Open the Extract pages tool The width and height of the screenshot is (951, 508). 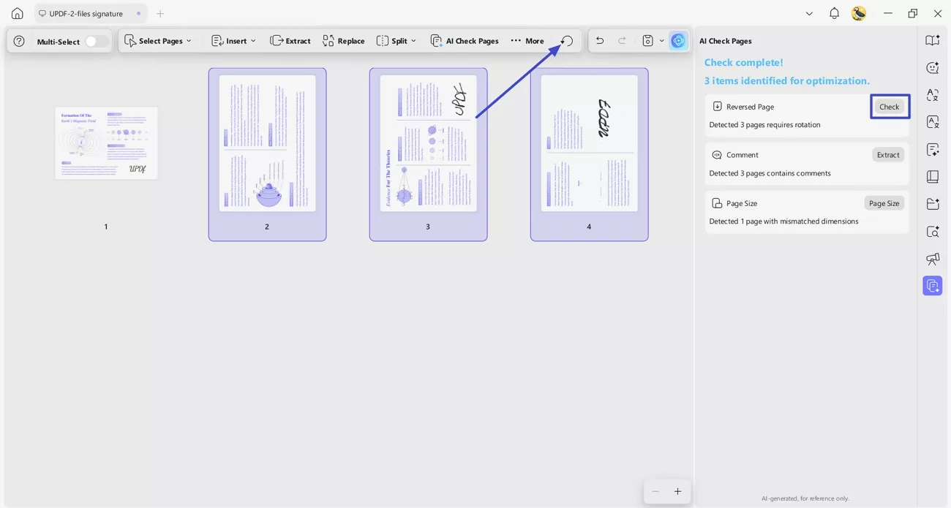pos(290,40)
